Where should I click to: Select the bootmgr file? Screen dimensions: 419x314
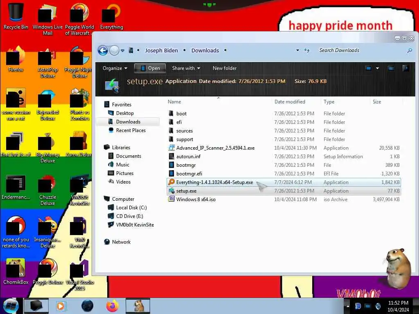[186, 165]
